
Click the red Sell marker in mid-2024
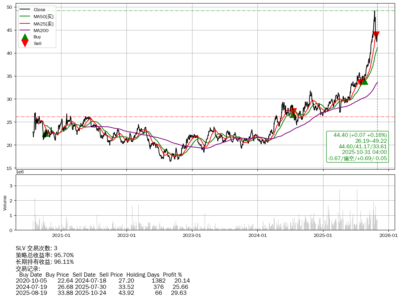[293, 112]
